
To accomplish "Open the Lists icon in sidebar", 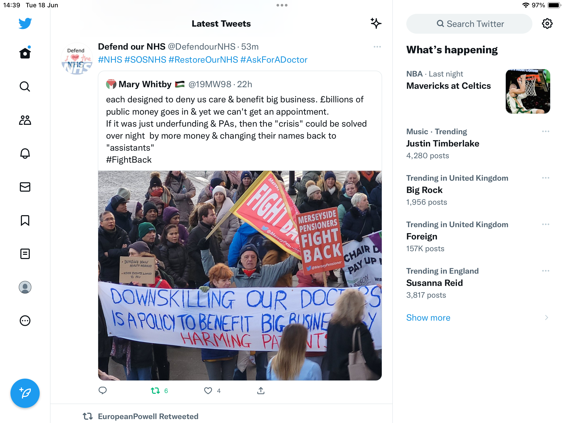I will [x=25, y=254].
